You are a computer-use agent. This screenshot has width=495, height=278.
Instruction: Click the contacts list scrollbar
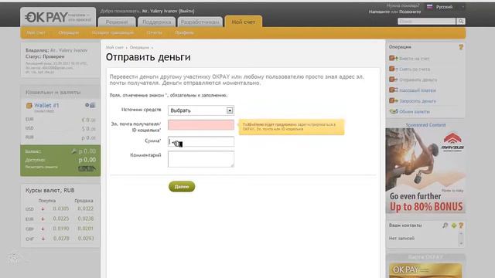tap(461, 239)
